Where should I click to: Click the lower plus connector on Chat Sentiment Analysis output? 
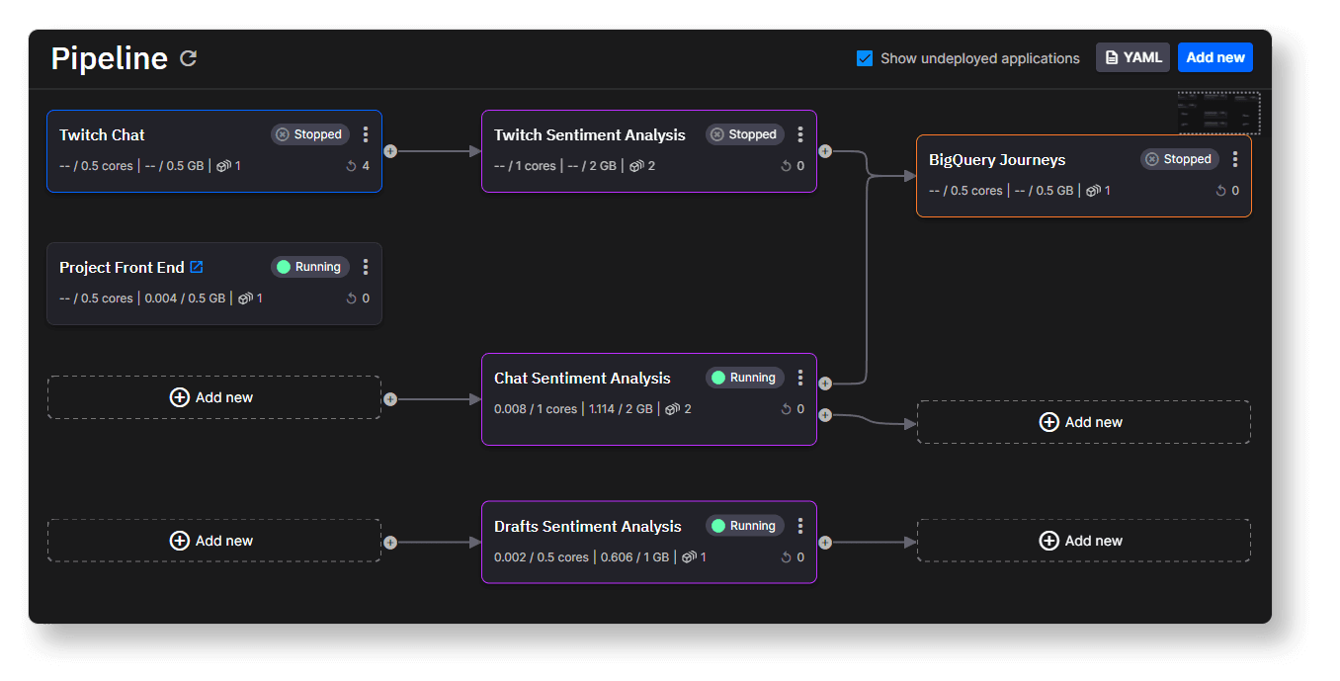click(x=825, y=415)
